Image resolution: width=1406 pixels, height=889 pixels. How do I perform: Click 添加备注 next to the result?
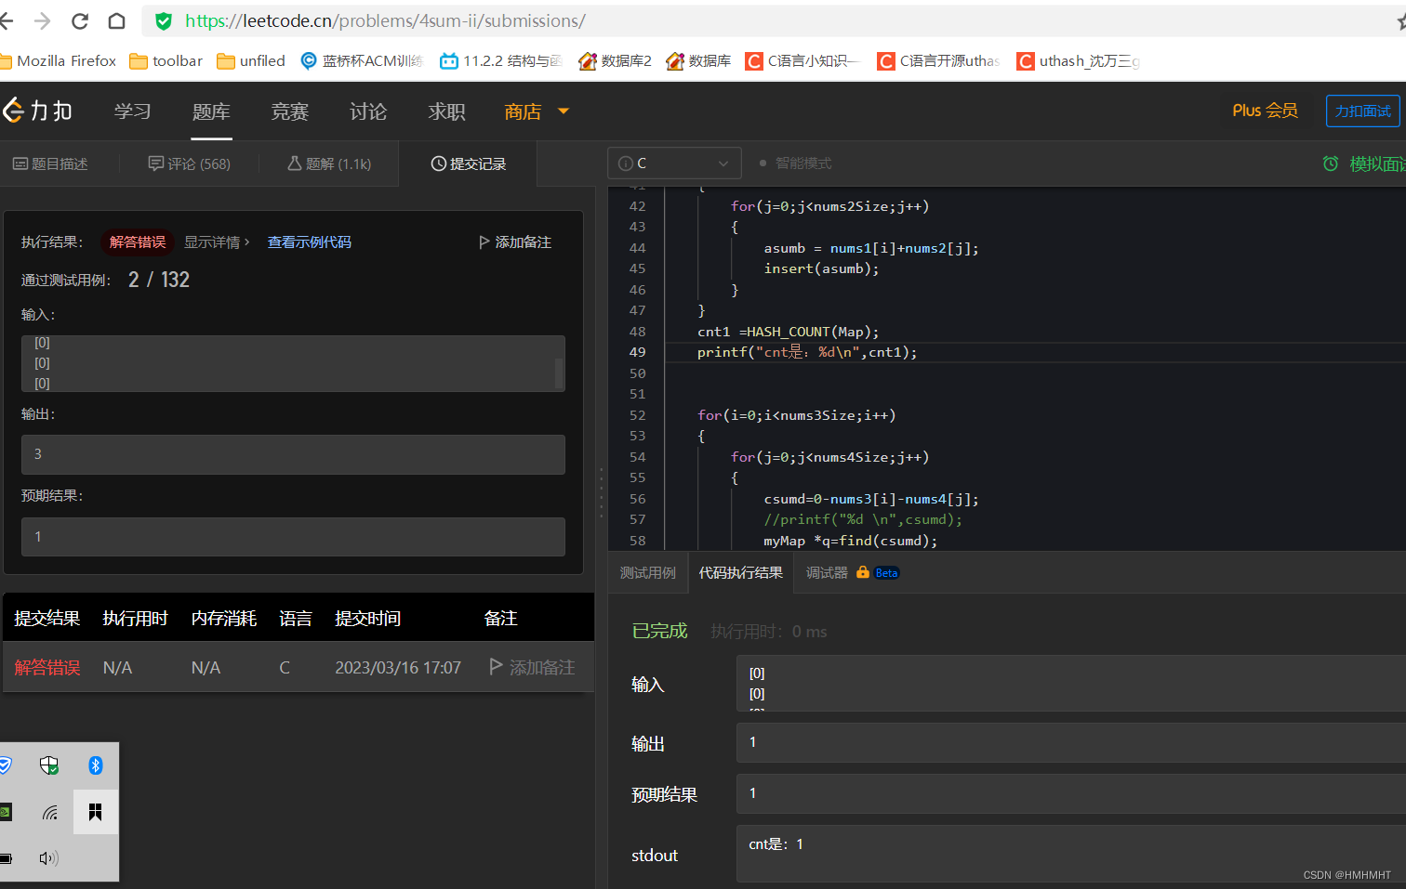523,242
